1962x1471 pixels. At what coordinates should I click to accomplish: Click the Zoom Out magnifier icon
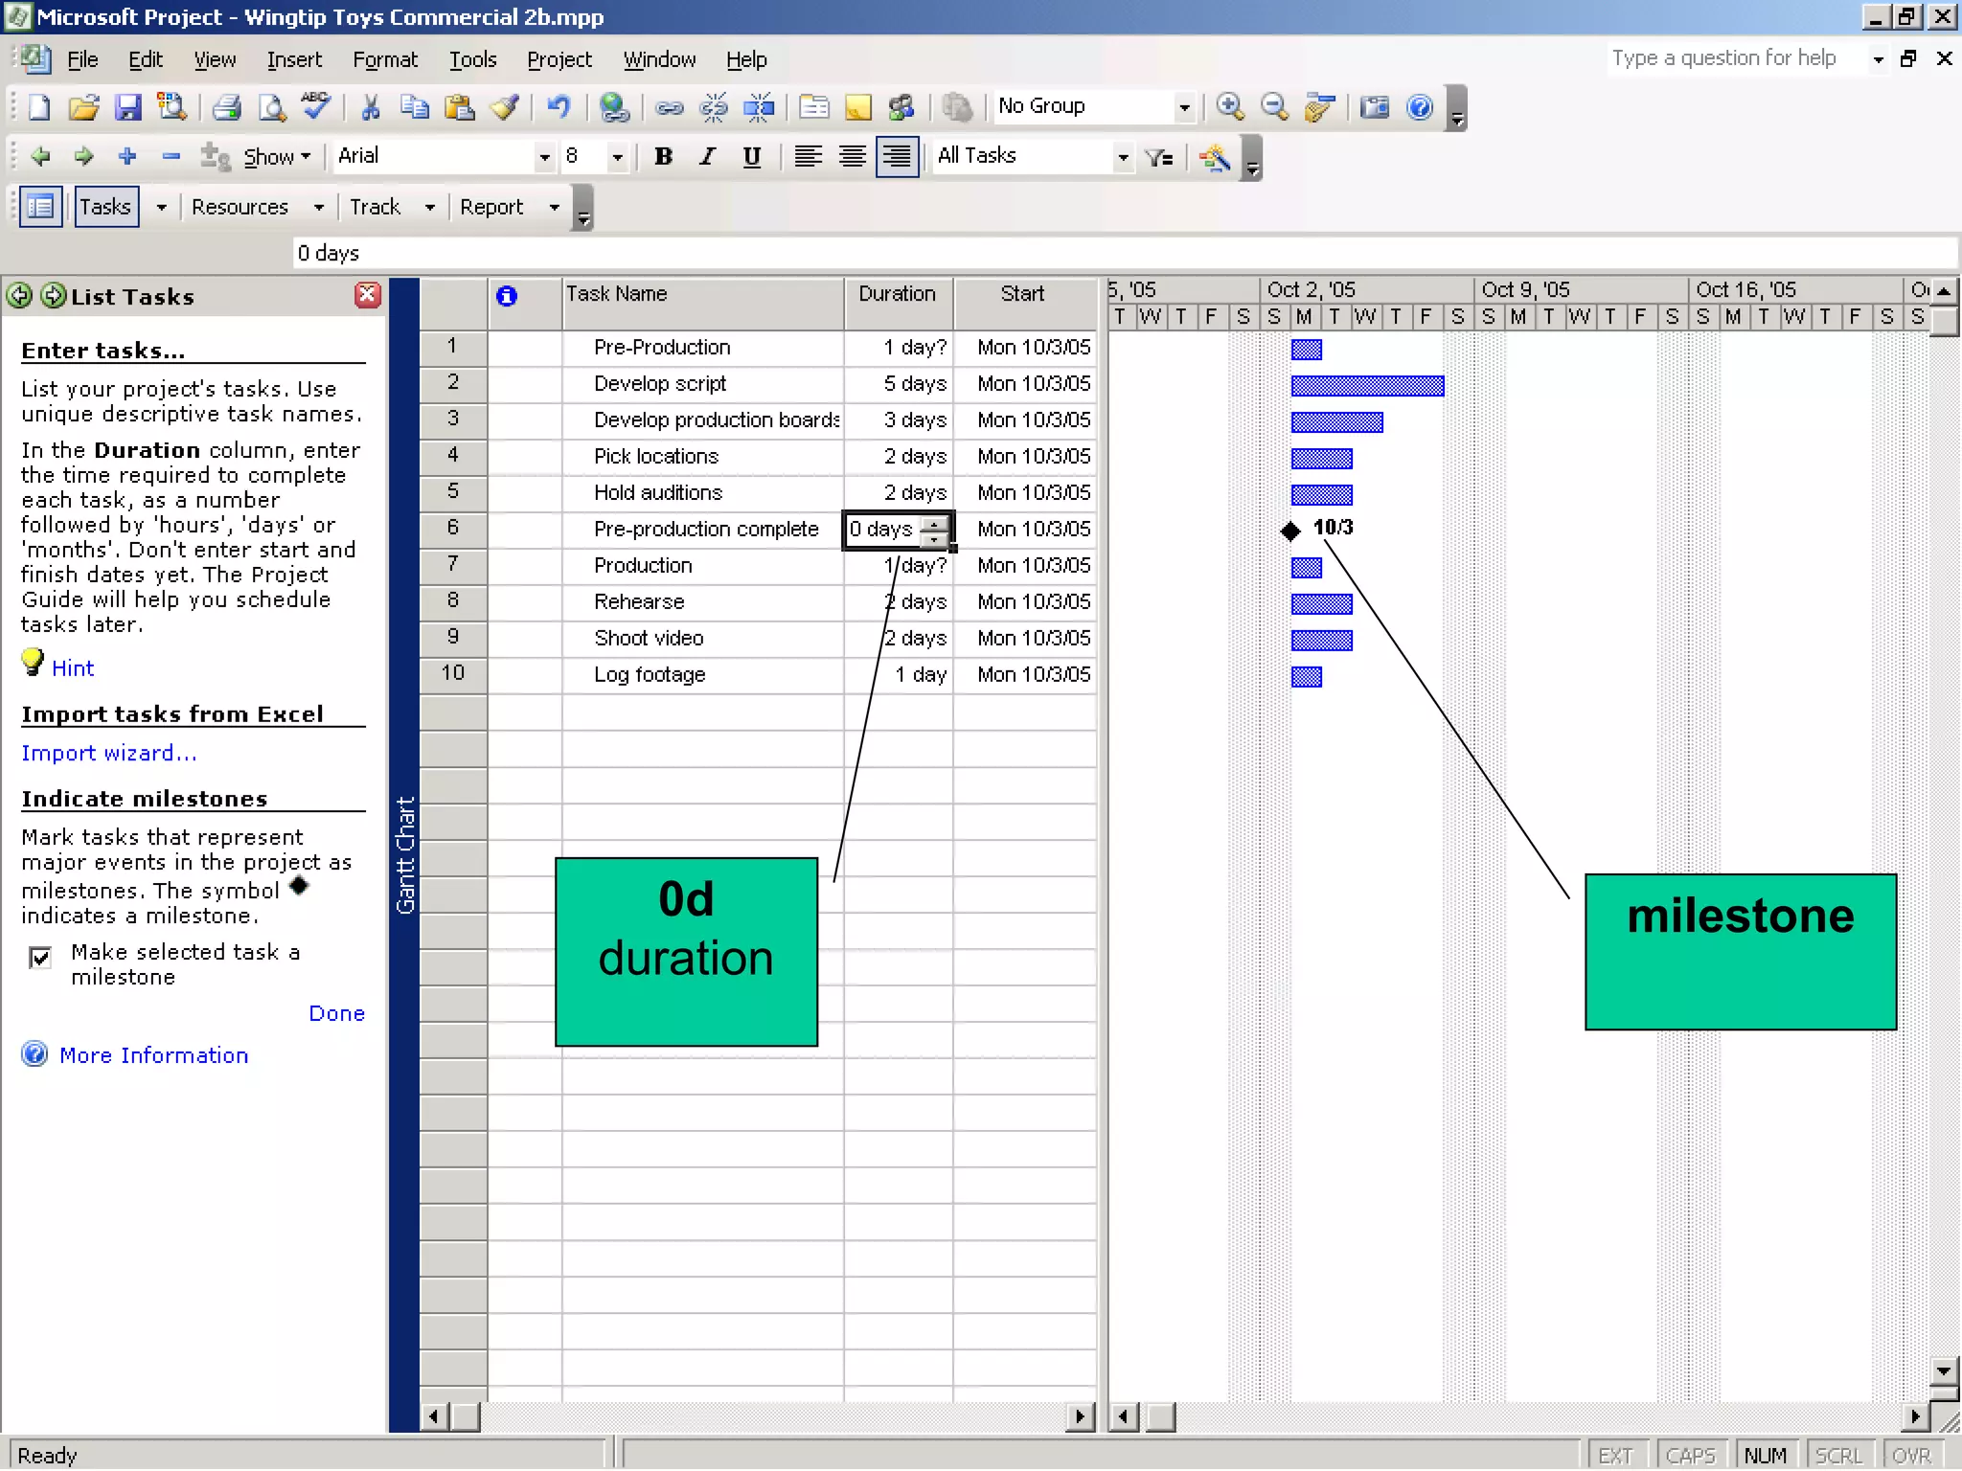tap(1274, 106)
